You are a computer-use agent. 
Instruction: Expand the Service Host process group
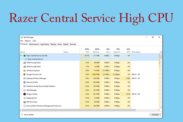click(x=21, y=106)
